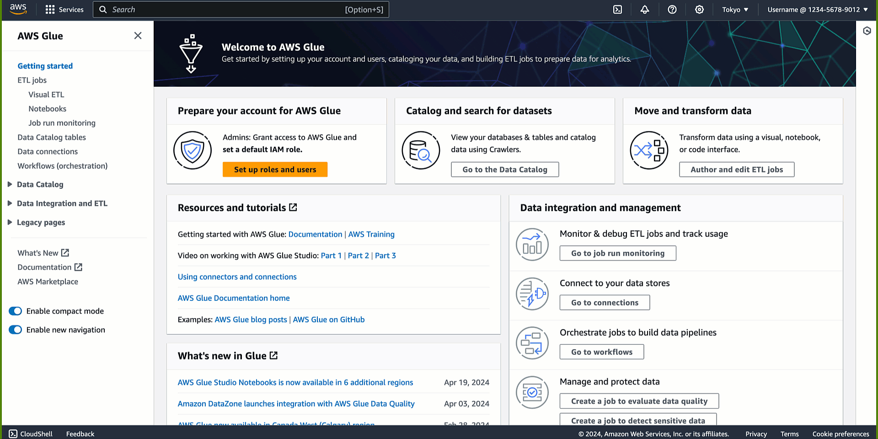Open the Tokyo region dropdown
The width and height of the screenshot is (878, 439).
735,10
